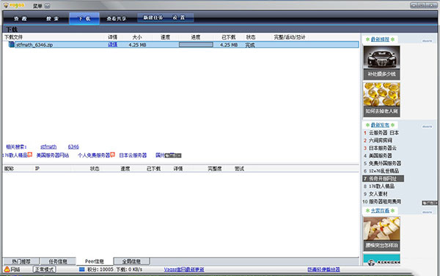Click more link beside 最新发布
This screenshot has height=276, width=440.
(427, 127)
